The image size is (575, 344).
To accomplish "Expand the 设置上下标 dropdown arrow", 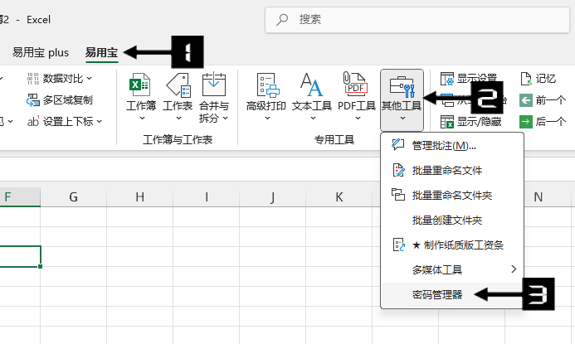I will pos(99,122).
